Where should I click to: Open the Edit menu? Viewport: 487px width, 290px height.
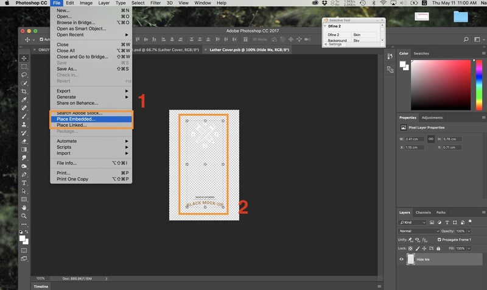(x=70, y=3)
